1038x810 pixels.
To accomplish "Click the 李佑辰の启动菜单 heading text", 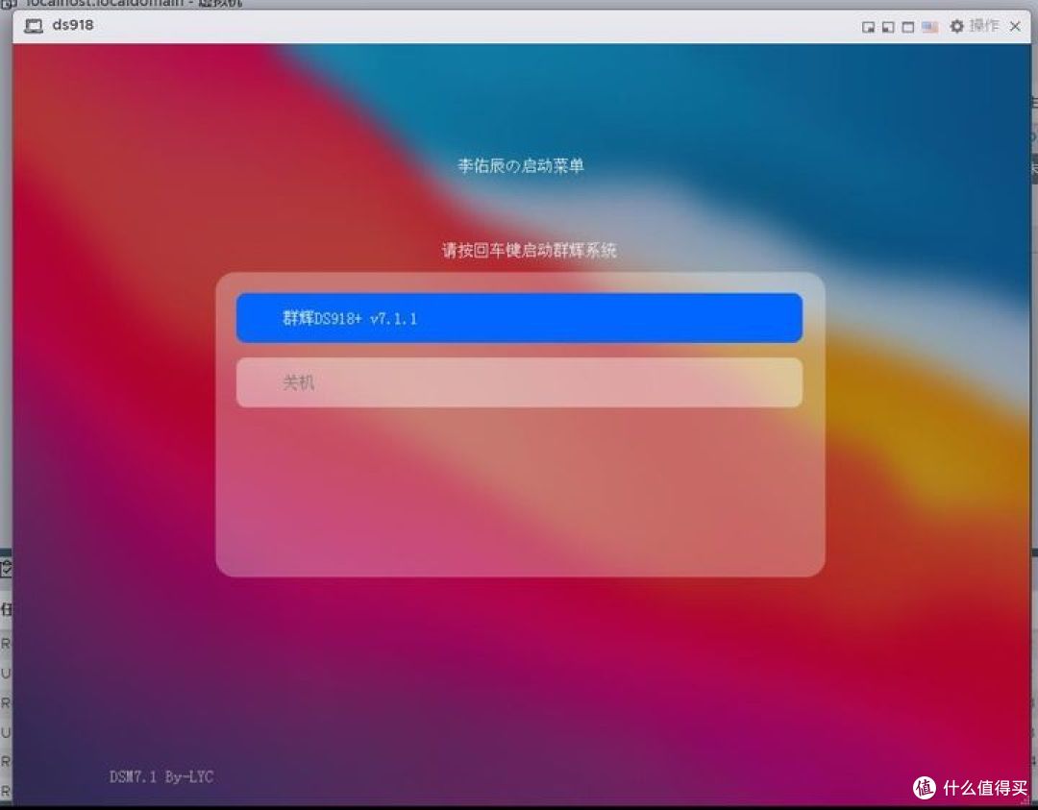I will (x=520, y=165).
